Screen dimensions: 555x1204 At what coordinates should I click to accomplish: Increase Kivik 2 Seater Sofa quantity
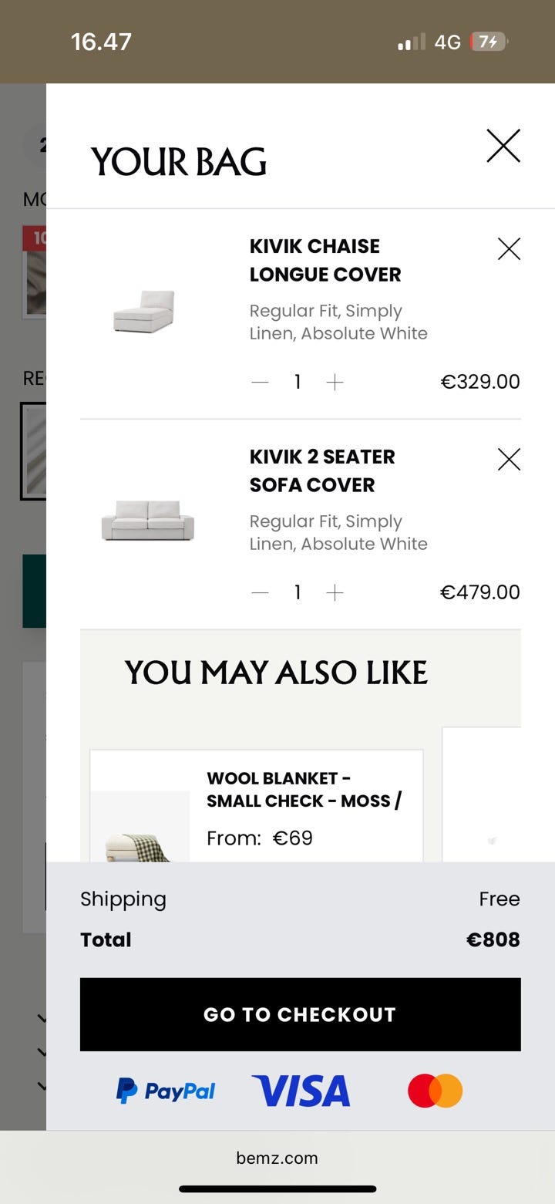(335, 592)
